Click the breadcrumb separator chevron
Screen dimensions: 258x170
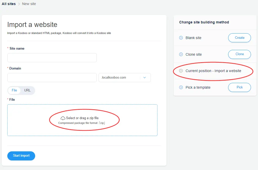coord(19,4)
